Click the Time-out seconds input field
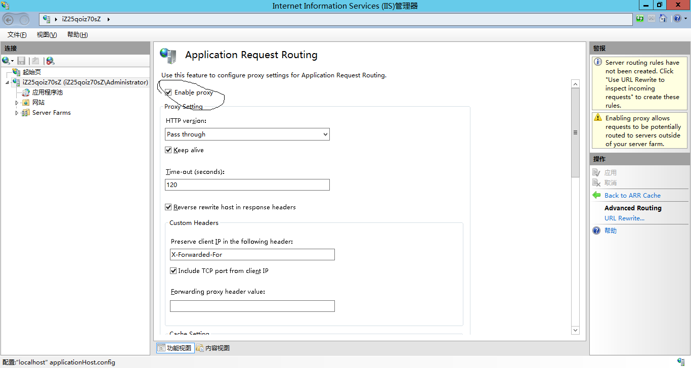 pyautogui.click(x=247, y=185)
